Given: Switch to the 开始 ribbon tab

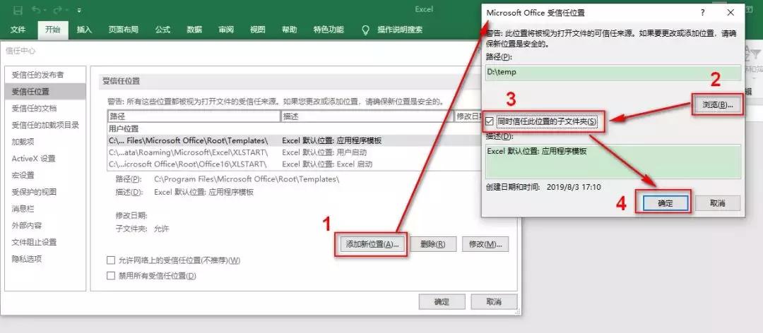Looking at the screenshot, I should pyautogui.click(x=52, y=30).
